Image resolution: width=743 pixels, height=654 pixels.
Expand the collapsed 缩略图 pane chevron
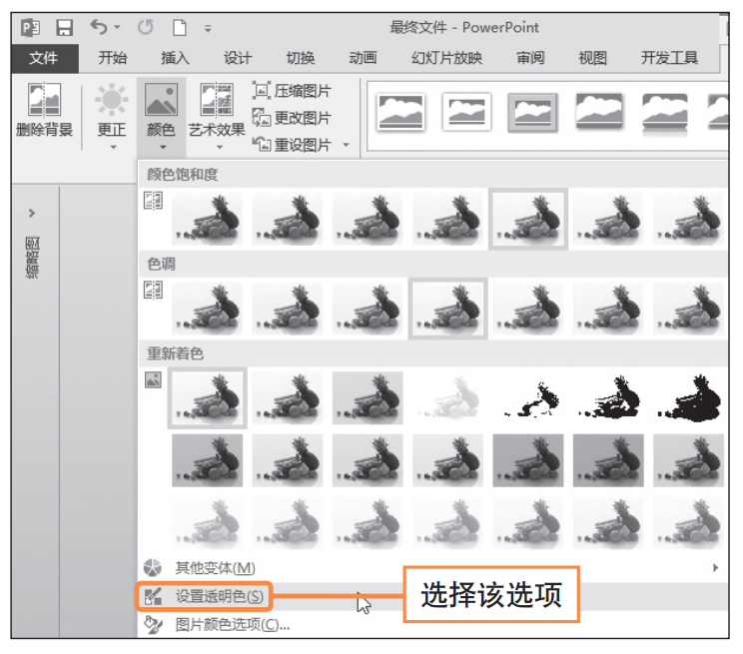click(32, 214)
